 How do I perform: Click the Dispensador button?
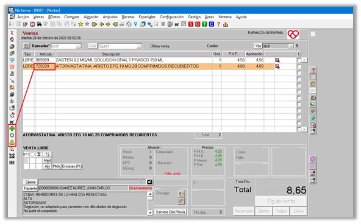[243, 211]
